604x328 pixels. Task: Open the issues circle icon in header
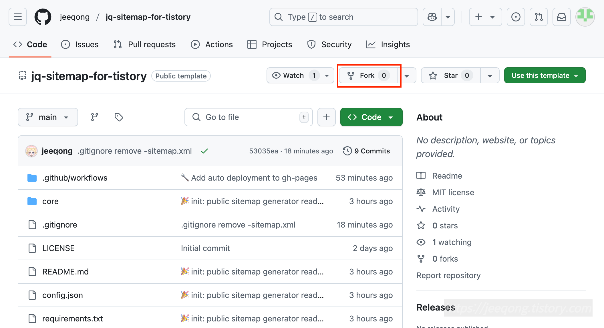click(x=516, y=17)
